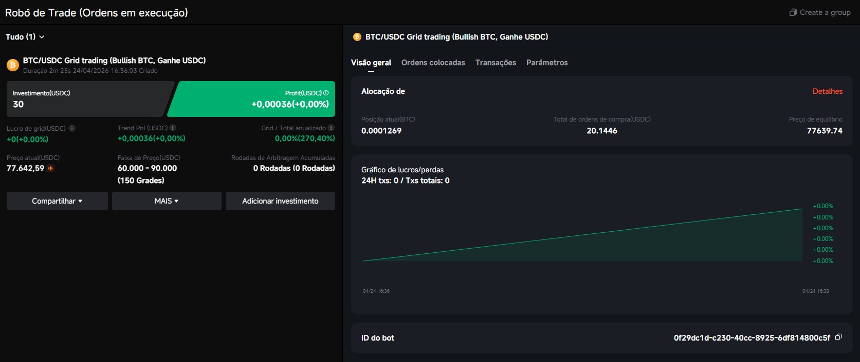Click the chart date label 04/24 16:38

pos(816,291)
